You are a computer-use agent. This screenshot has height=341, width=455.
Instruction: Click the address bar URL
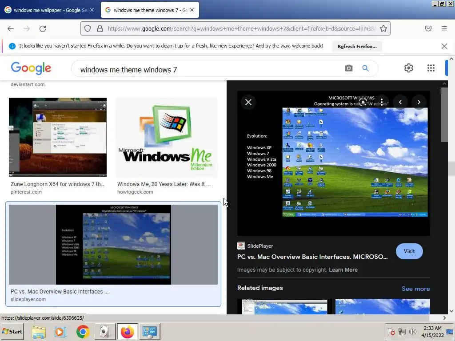click(241, 28)
